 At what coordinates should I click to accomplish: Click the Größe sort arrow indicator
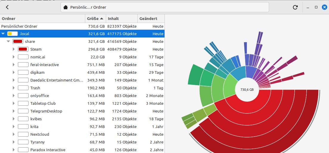pos(102,19)
